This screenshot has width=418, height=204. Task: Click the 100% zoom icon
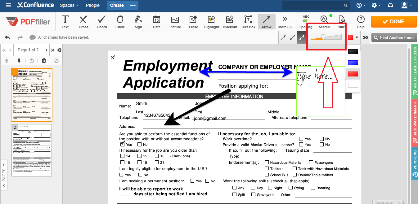click(x=342, y=22)
